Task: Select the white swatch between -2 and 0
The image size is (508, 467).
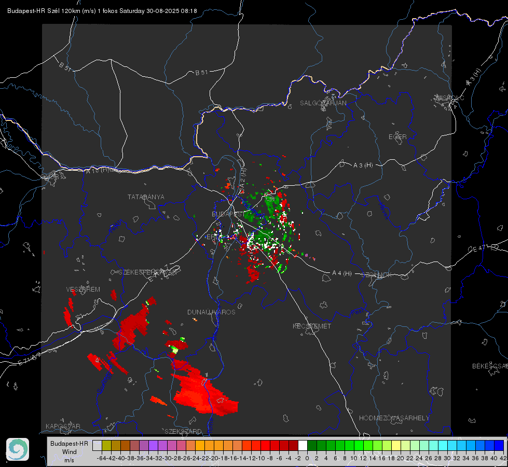Action: (x=303, y=445)
